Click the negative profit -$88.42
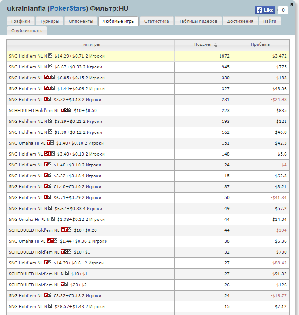The height and width of the screenshot is (315, 299). coord(278,263)
